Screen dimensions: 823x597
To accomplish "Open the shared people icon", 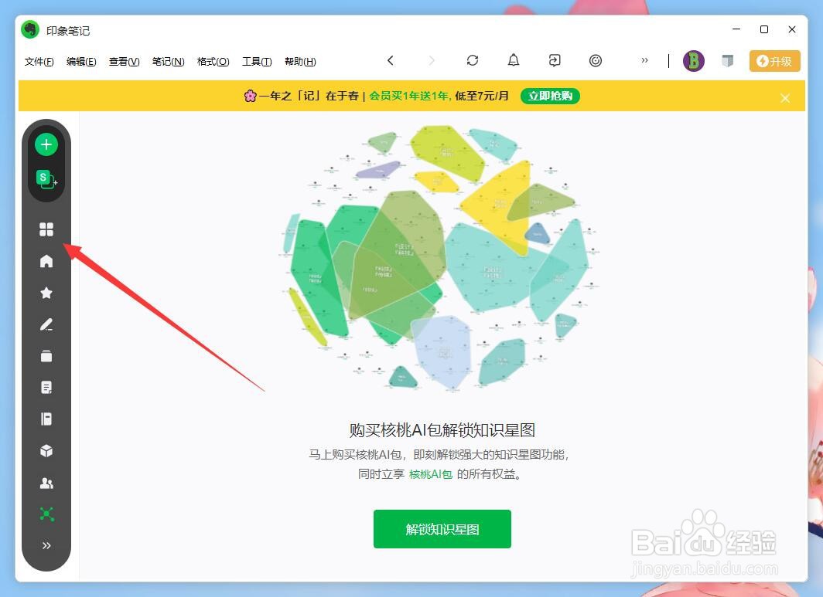I will [46, 483].
